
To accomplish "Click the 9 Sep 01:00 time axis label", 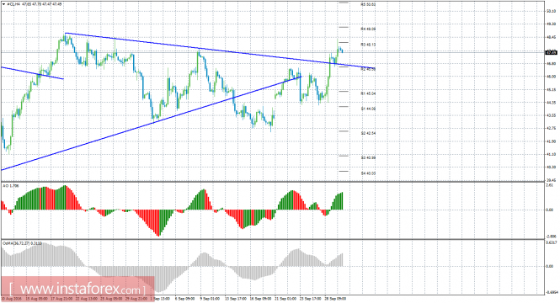I will (210, 298).
